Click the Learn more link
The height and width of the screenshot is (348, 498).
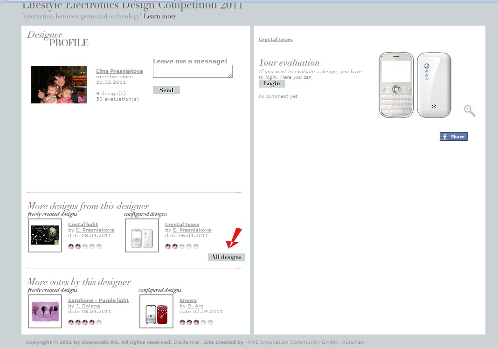pos(160,16)
